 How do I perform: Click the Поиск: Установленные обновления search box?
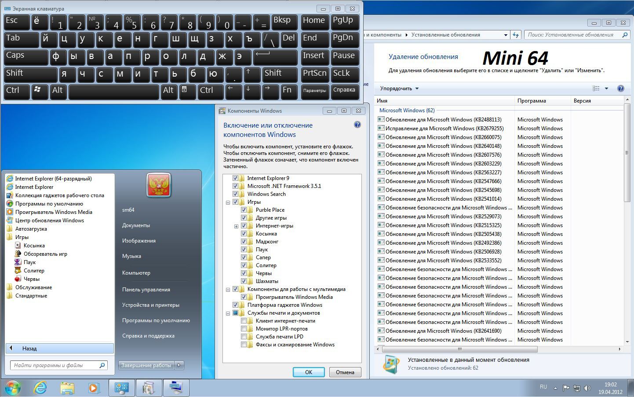(577, 35)
